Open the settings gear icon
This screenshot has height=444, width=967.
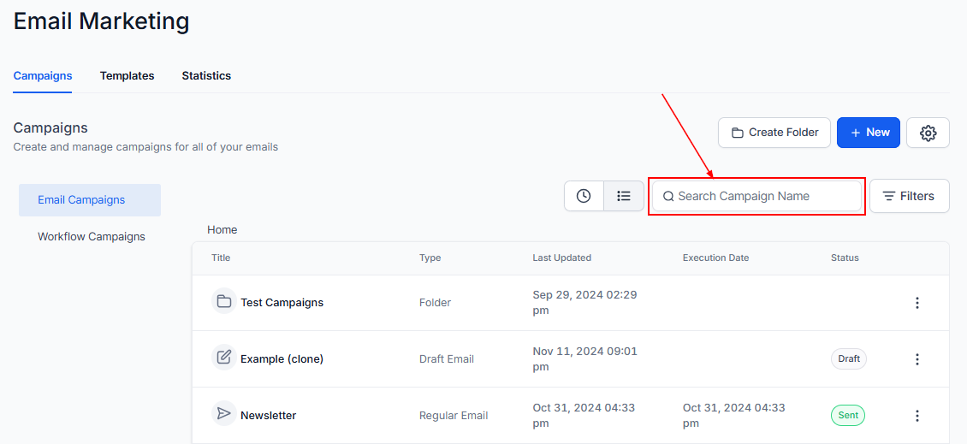(x=928, y=133)
